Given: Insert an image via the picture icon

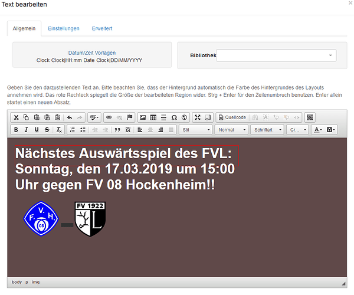Looking at the screenshot, I should coord(143,117).
